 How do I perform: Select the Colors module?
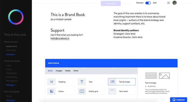[61, 91]
